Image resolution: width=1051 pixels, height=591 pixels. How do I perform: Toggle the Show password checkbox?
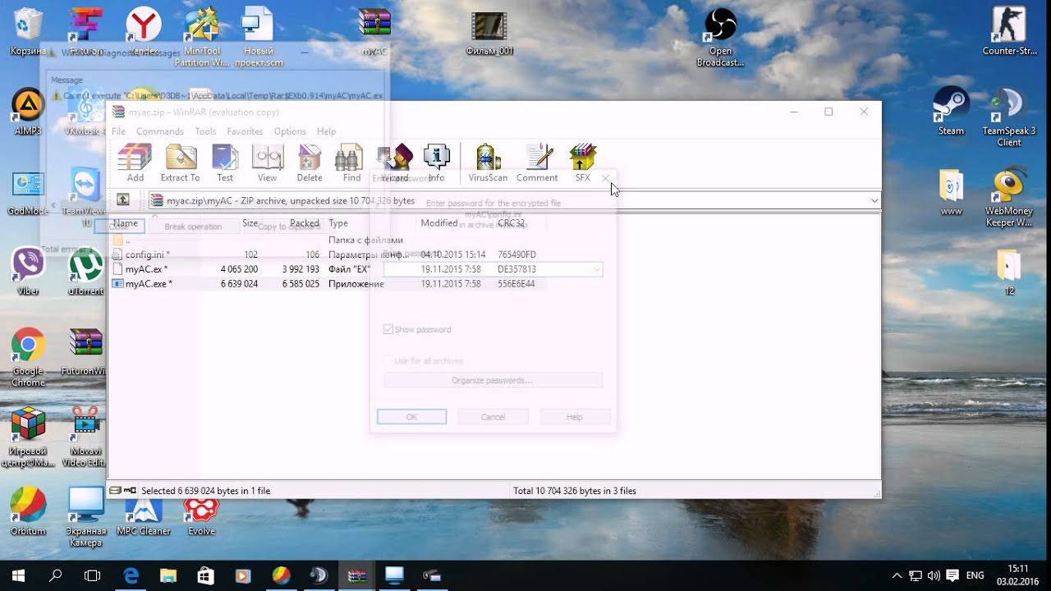[388, 329]
